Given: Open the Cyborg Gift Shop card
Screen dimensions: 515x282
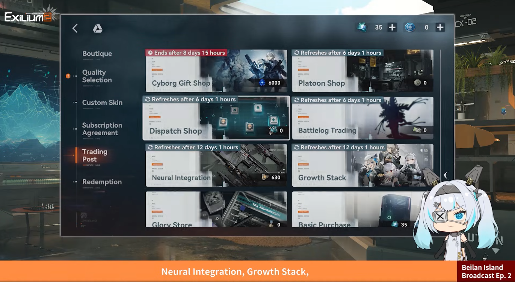Looking at the screenshot, I should point(216,71).
